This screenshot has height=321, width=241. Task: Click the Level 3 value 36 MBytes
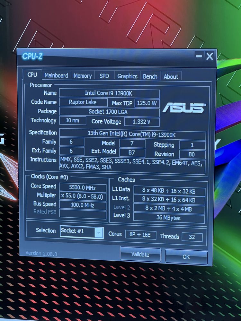pos(169,218)
